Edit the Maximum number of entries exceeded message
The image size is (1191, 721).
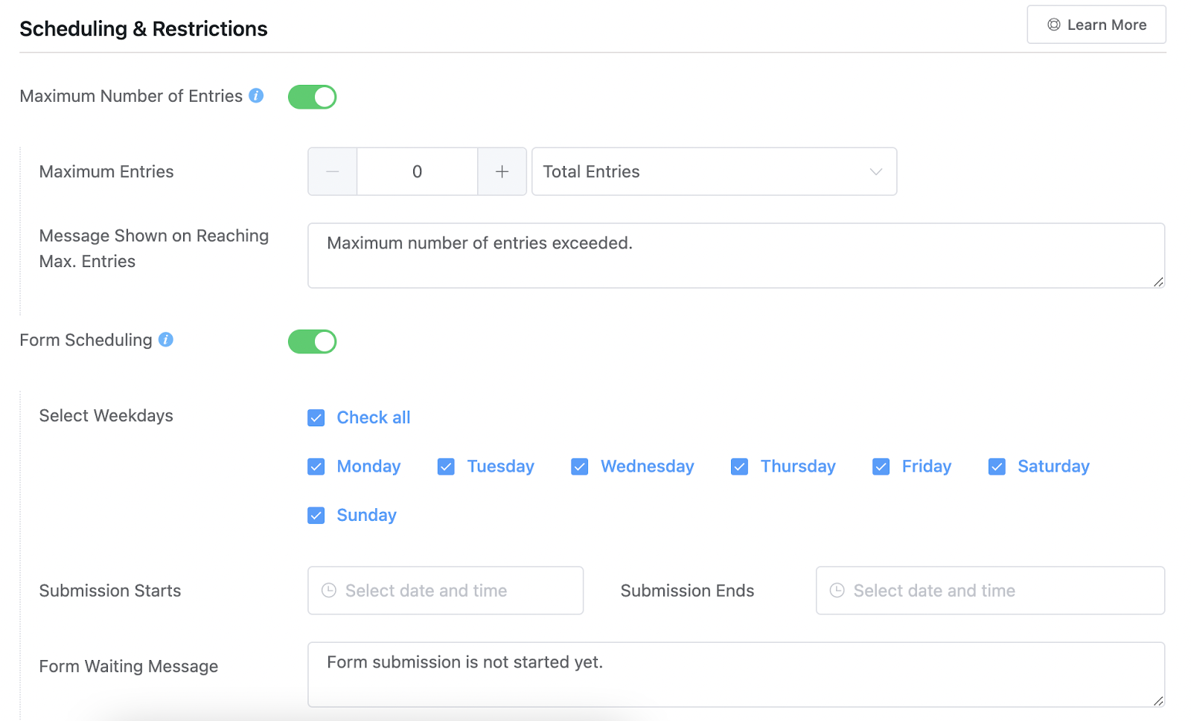[x=735, y=255]
